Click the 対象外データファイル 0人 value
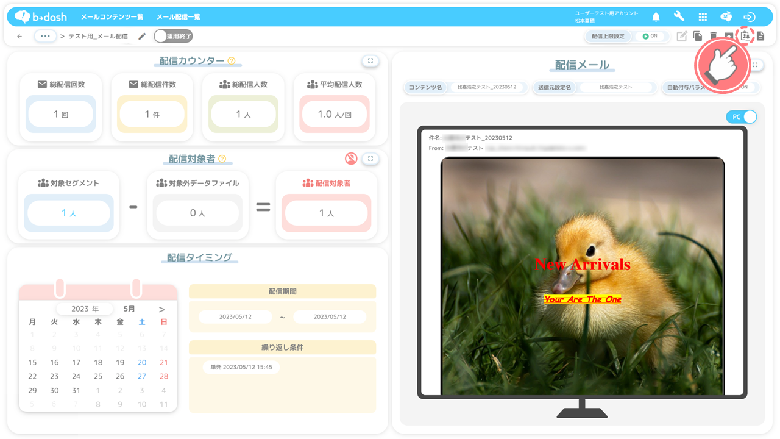The width and height of the screenshot is (780, 439). [x=197, y=213]
